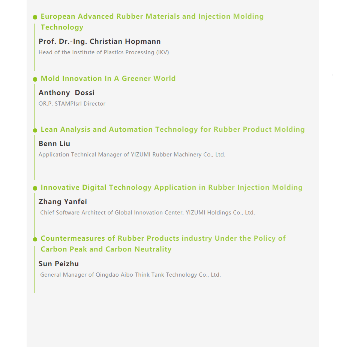The image size is (345, 347).
Task: Click the timeline dot for Innovative Digital Technology
Action: (x=35, y=188)
